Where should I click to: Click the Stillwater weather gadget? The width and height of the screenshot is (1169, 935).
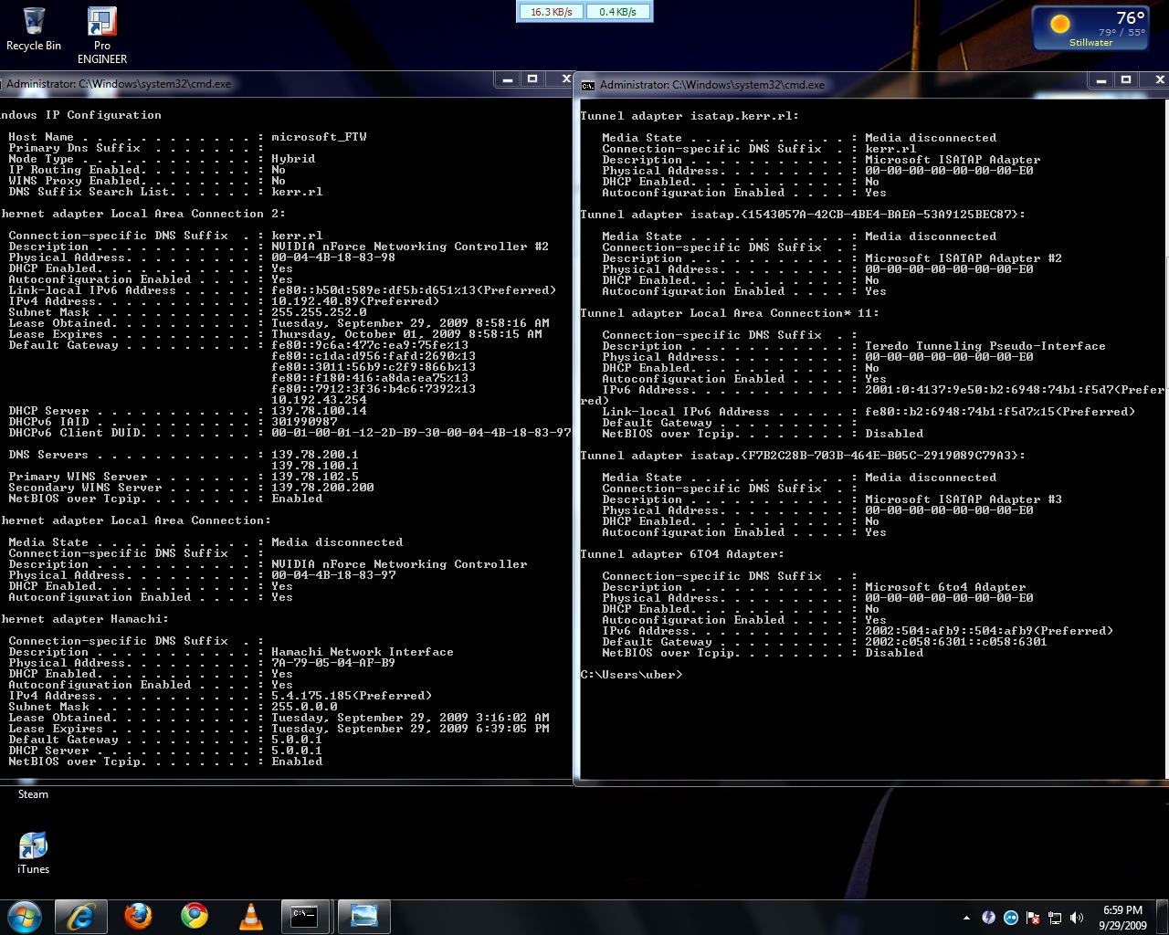click(1091, 28)
